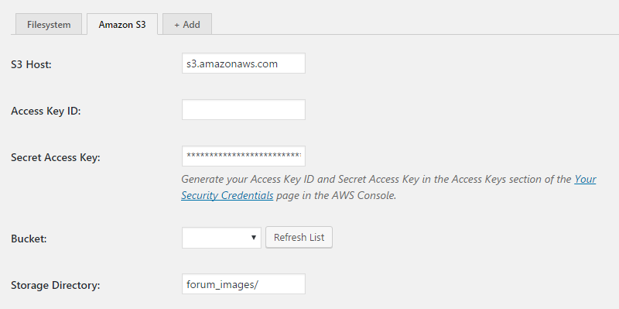Expand the Bucket dropdown list

[221, 238]
